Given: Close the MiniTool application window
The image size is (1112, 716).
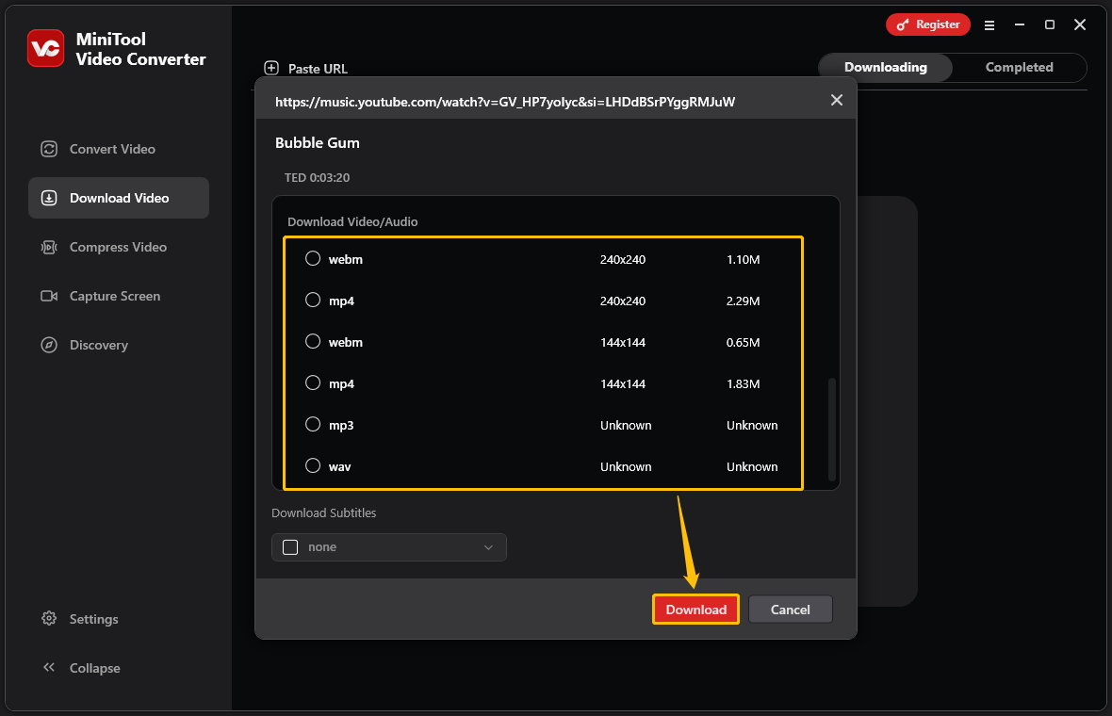Looking at the screenshot, I should tap(1080, 24).
